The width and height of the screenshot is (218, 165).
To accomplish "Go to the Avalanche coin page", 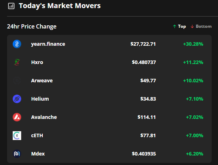I will pos(44,117).
